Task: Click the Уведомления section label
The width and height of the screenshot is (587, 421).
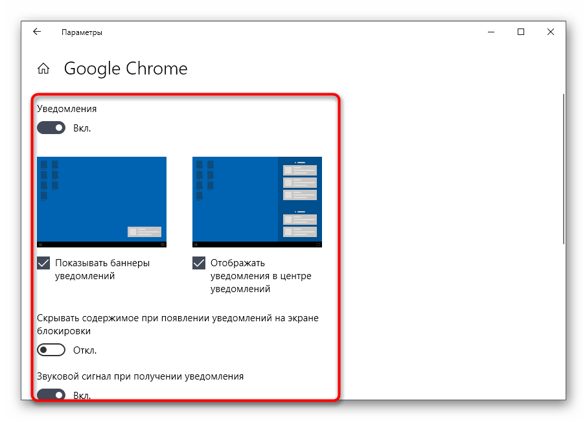Action: point(67,109)
